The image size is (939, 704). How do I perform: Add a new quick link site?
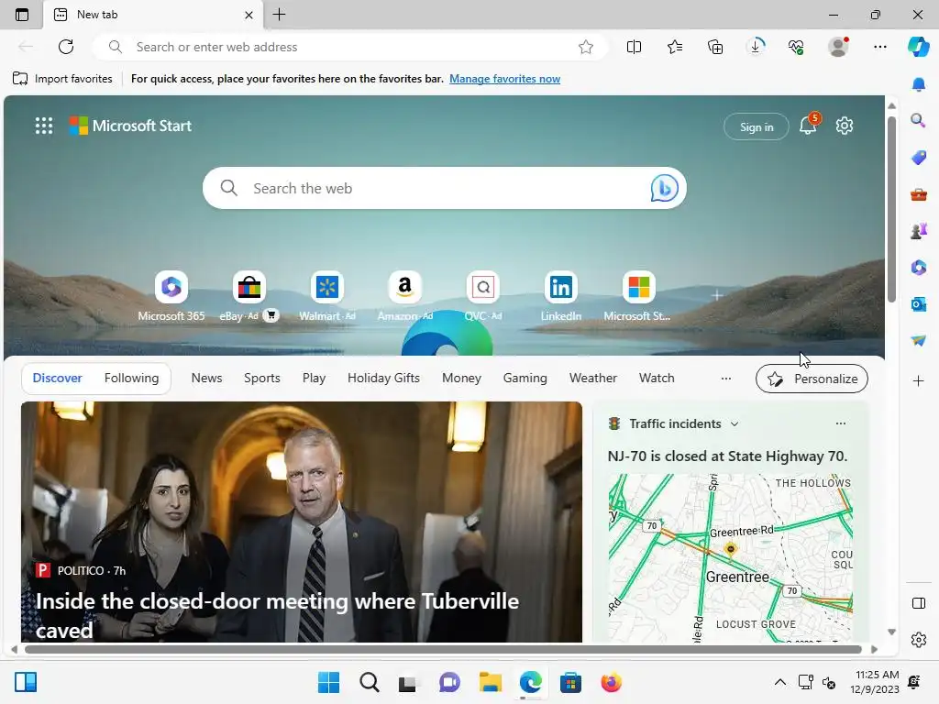(717, 295)
